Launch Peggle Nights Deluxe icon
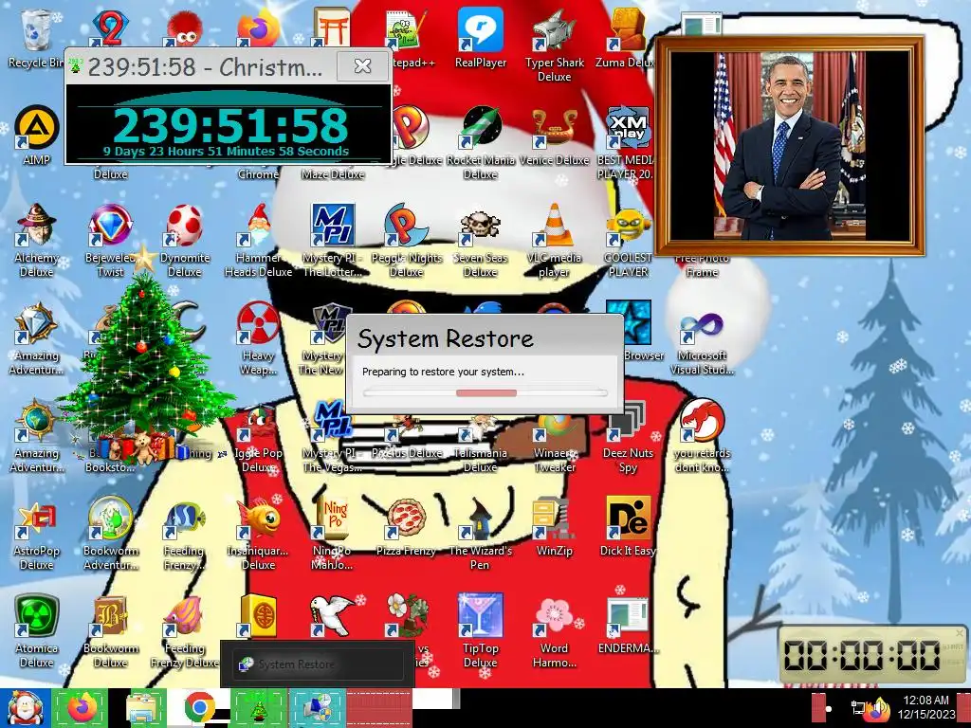The width and height of the screenshot is (971, 728). (406, 240)
